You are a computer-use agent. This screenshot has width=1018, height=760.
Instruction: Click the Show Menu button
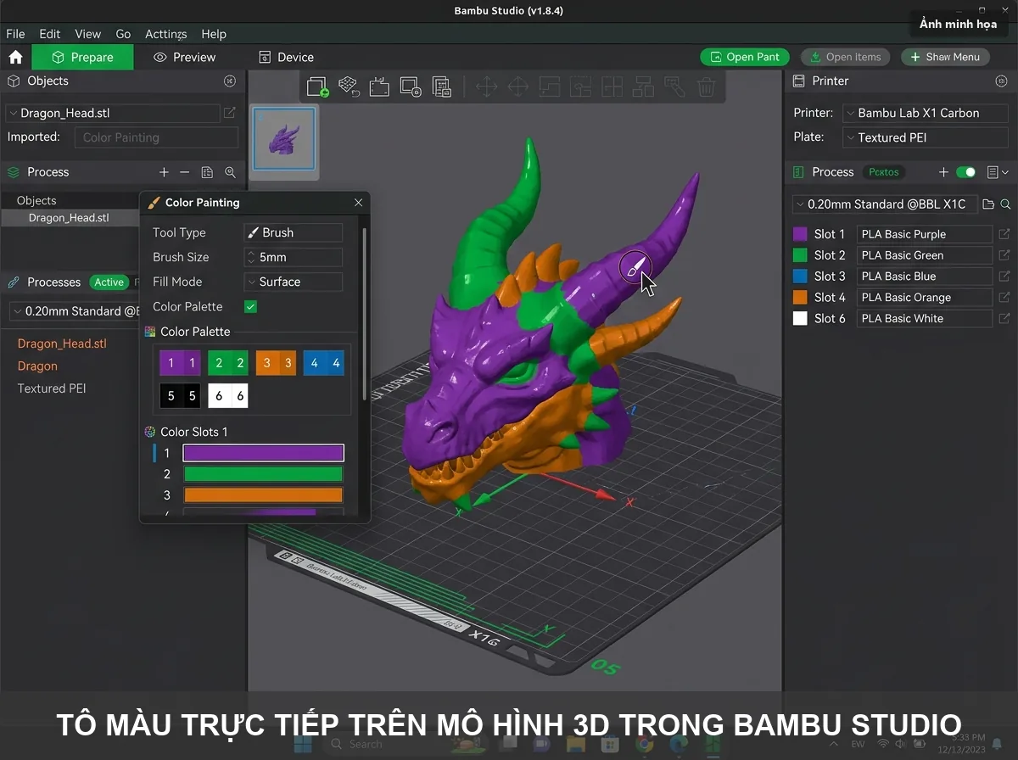click(x=945, y=57)
